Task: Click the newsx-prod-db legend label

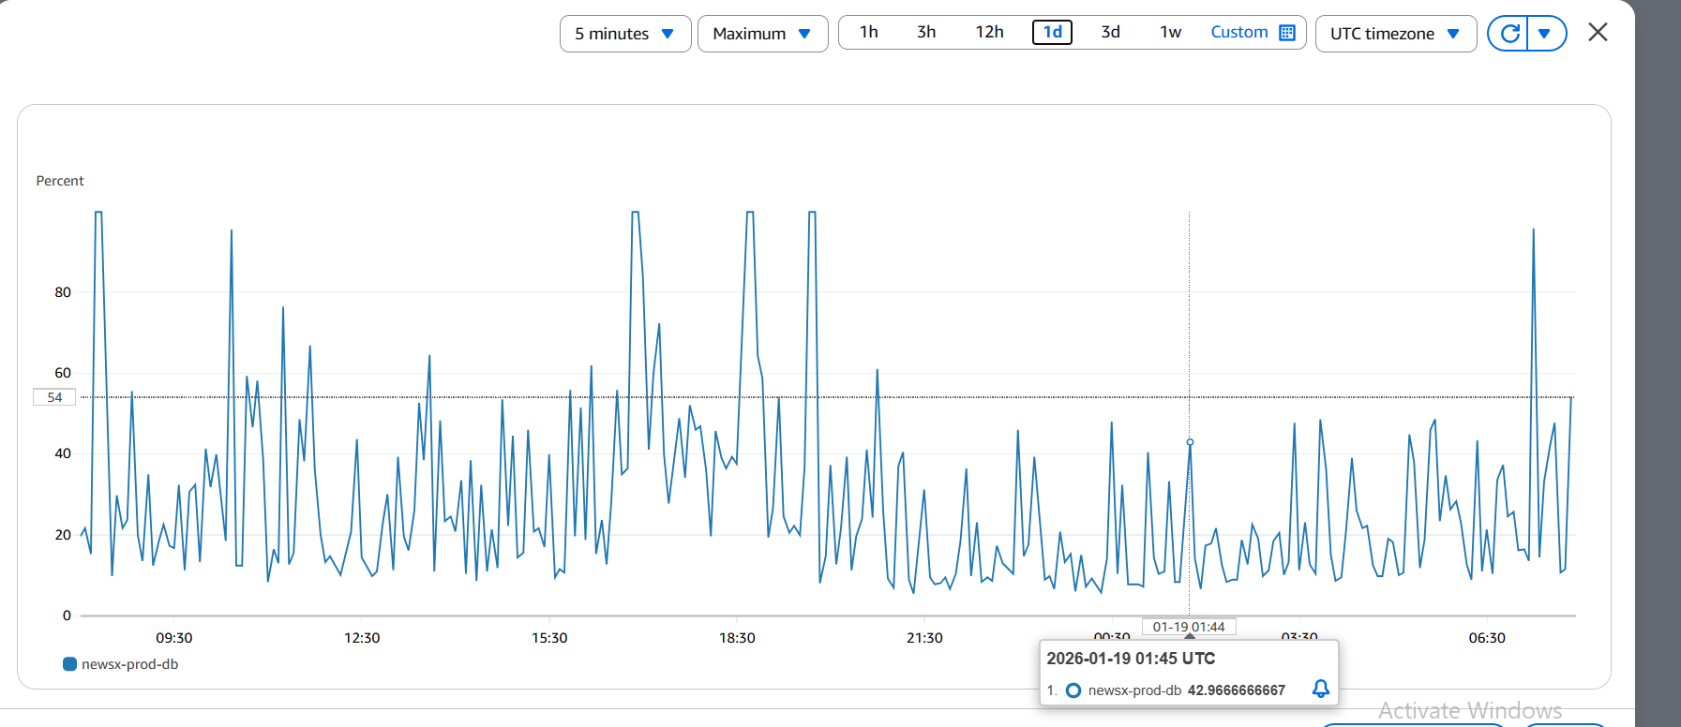Action: [x=129, y=664]
